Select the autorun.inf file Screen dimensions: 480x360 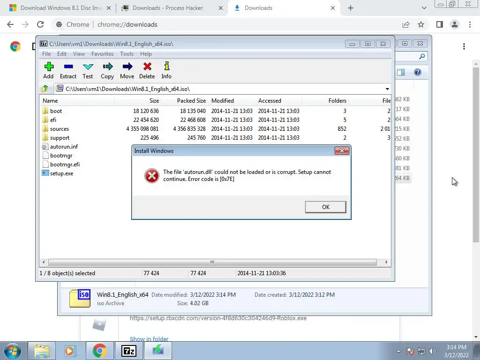point(64,147)
